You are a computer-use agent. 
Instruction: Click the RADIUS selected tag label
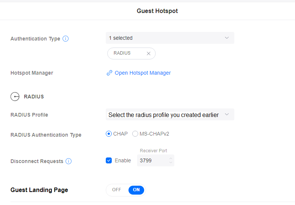click(x=122, y=53)
